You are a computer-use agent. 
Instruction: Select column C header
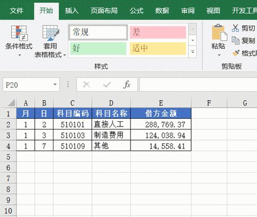point(72,103)
